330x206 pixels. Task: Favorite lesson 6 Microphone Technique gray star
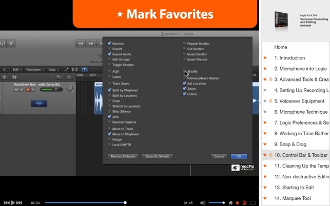(265, 112)
